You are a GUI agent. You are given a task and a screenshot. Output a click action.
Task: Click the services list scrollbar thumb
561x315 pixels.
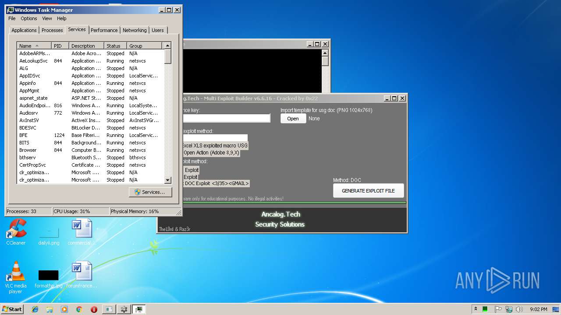167,56
